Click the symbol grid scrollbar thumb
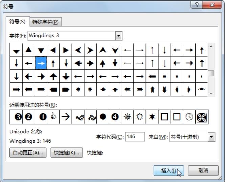 pyautogui.click(x=211, y=73)
